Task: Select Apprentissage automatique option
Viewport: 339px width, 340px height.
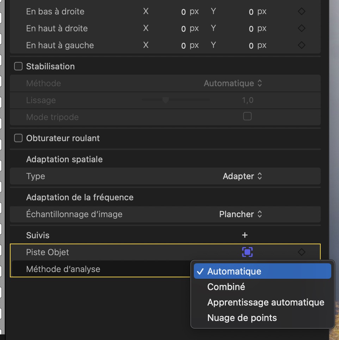Action: tap(266, 302)
